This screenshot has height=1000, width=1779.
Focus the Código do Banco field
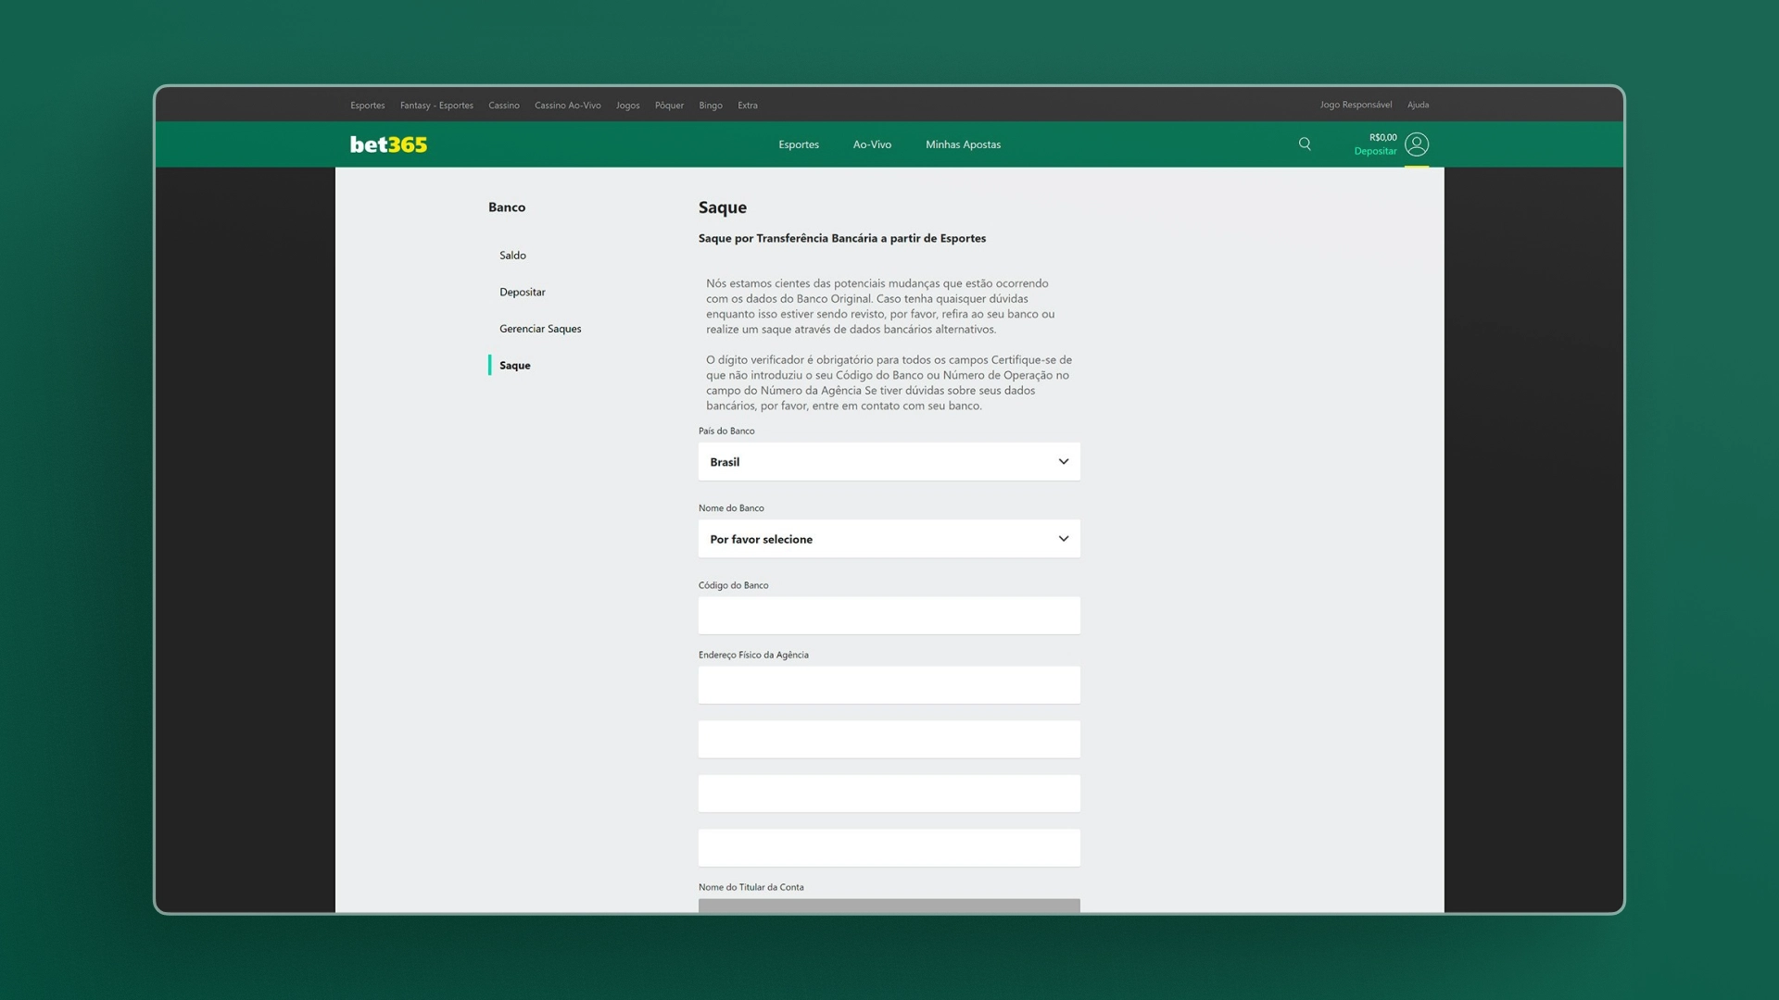point(889,616)
